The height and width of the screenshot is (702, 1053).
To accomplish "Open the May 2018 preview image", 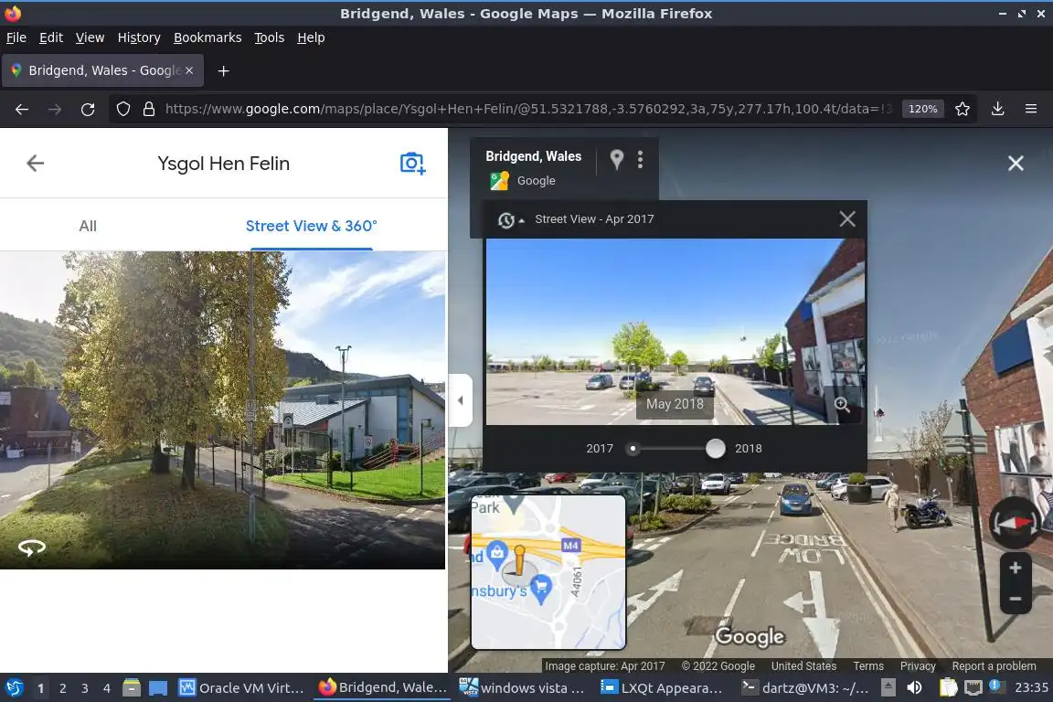I will coord(675,332).
